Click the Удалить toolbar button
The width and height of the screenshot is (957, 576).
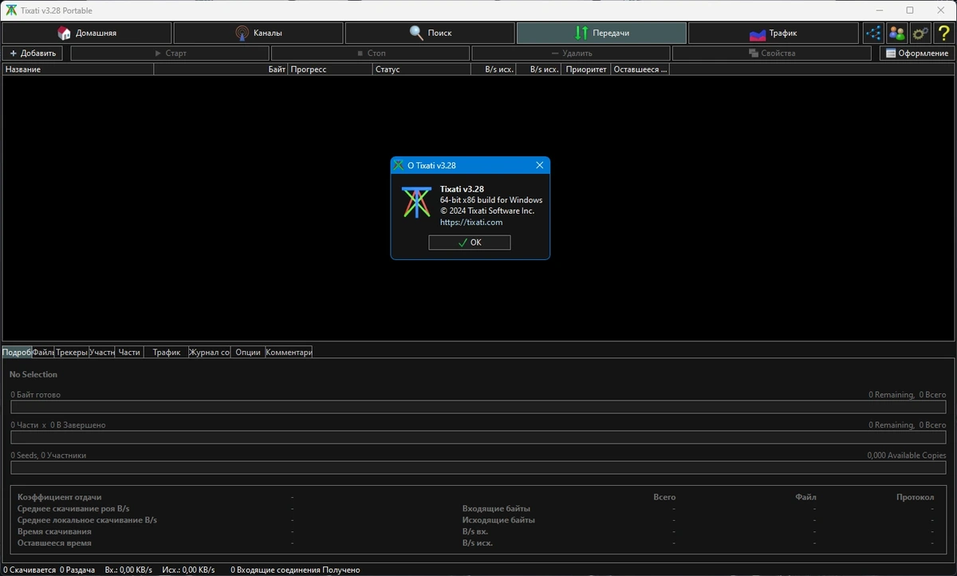(571, 53)
